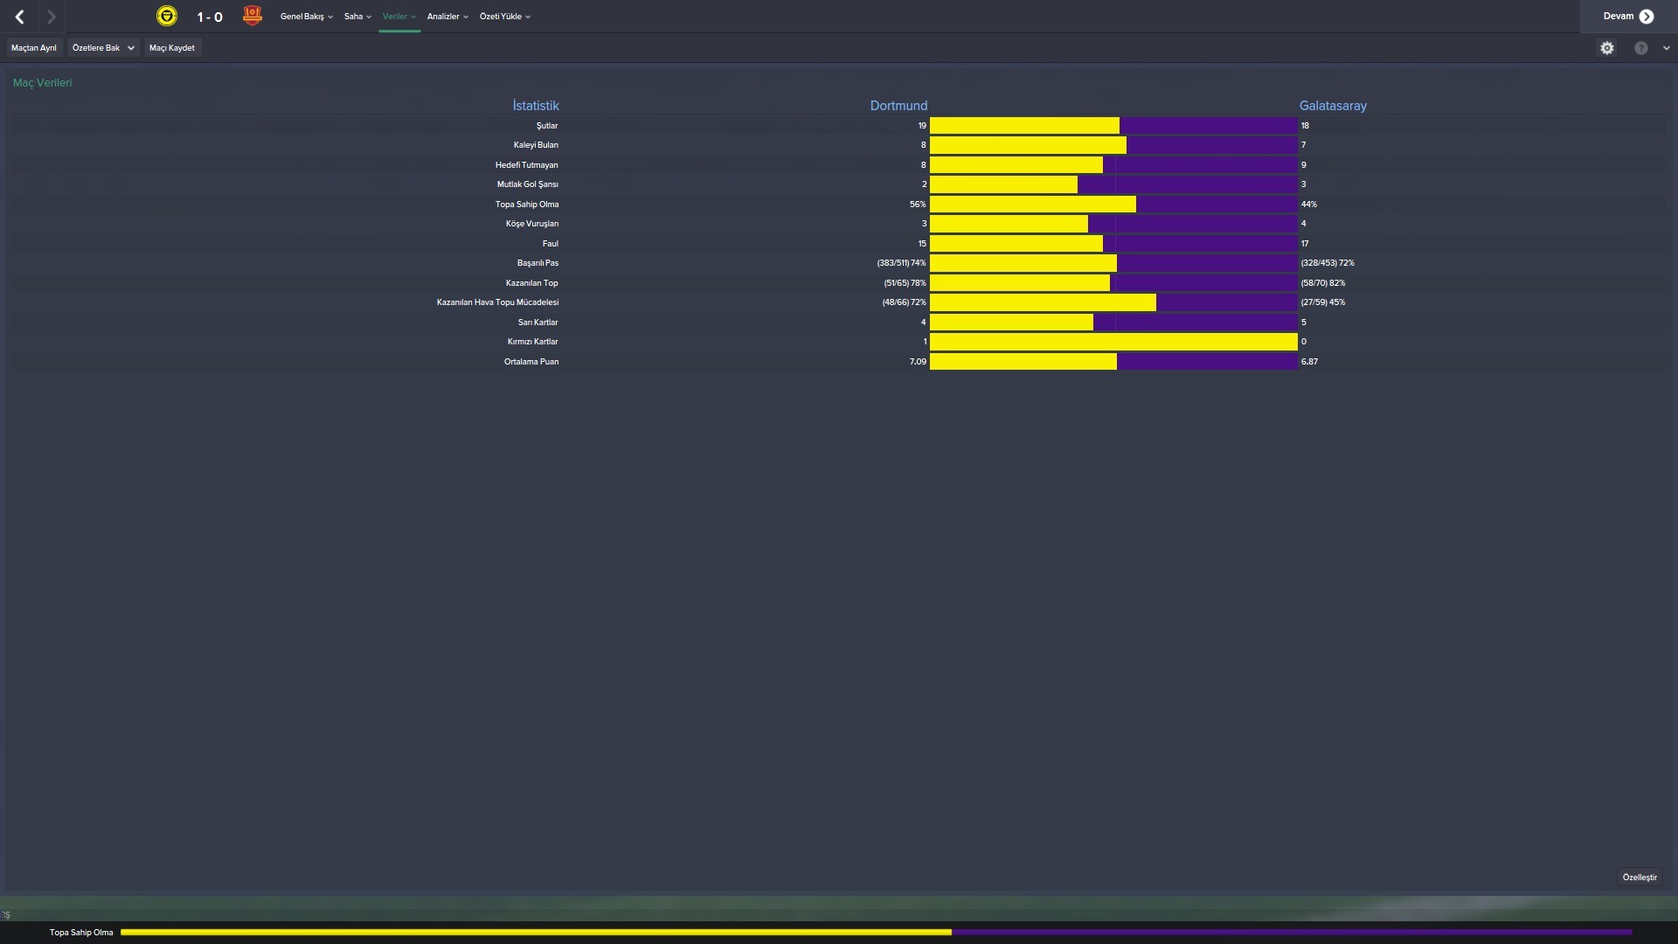Open the Genel Bakış menu
The height and width of the screenshot is (944, 1678).
point(307,17)
